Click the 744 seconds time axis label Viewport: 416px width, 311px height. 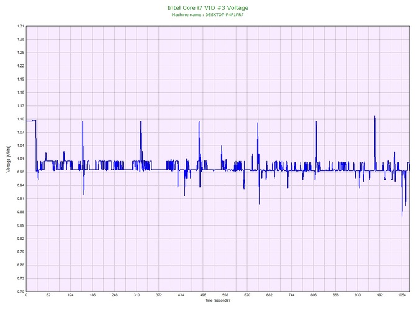tap(291, 295)
